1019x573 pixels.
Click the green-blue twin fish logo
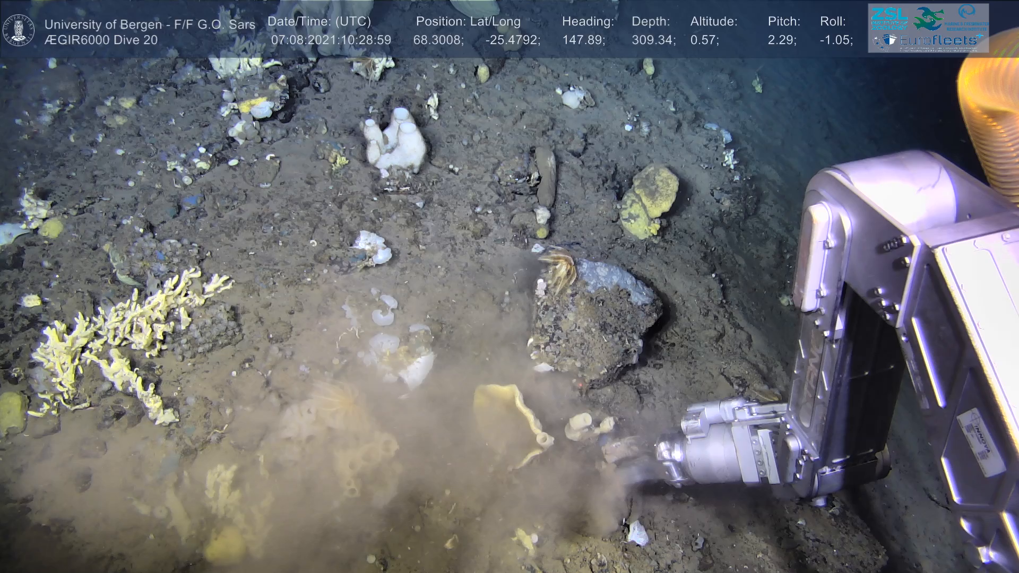928,18
